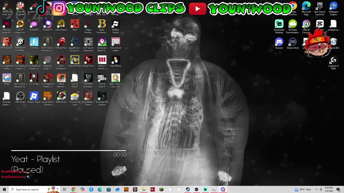This screenshot has height=193, width=344.
Task: Launch Marvel's Spider-Man shortcut
Action: click(x=7, y=27)
